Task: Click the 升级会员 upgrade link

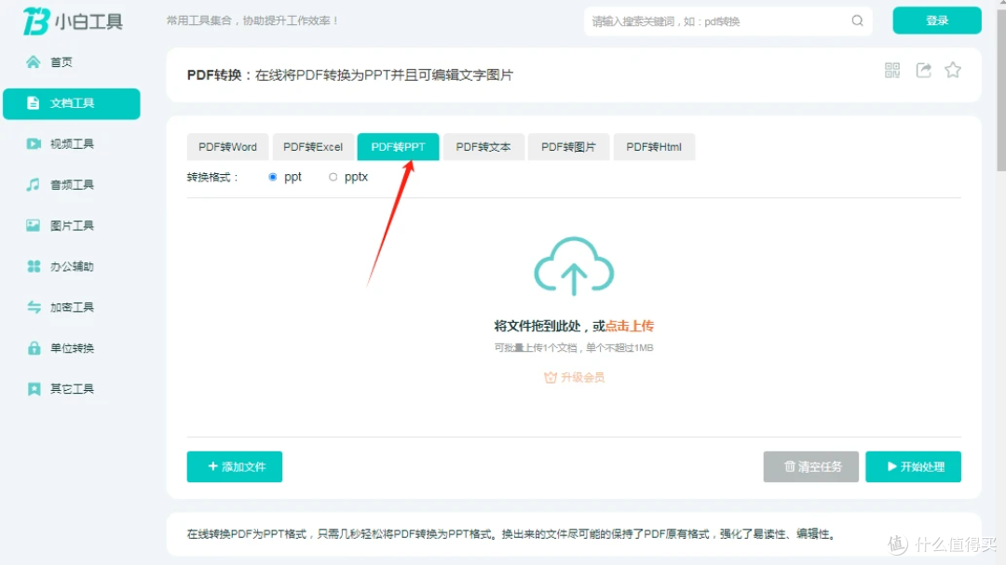Action: [574, 377]
